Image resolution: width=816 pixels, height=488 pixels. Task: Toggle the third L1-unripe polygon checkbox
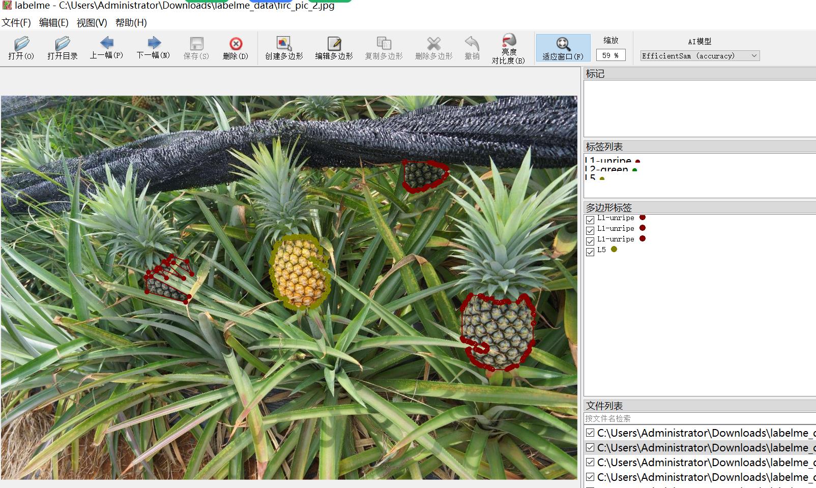tap(590, 241)
